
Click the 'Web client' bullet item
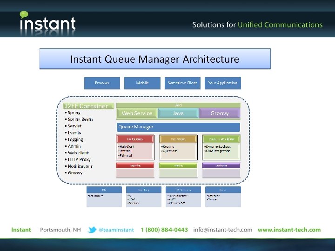point(77,153)
